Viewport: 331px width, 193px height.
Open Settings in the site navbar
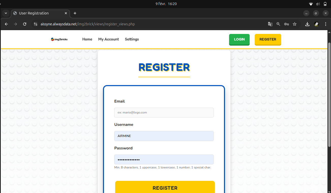pyautogui.click(x=132, y=39)
